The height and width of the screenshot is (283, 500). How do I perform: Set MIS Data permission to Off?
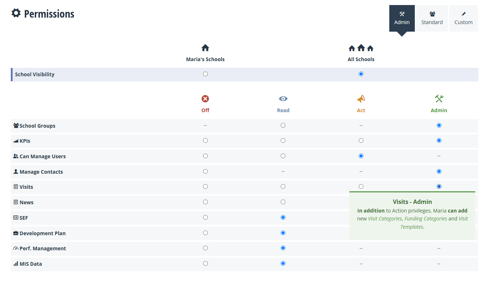tap(205, 264)
